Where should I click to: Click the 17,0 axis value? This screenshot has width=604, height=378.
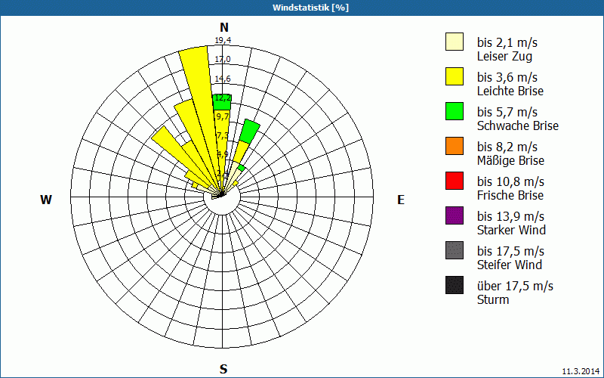[223, 60]
